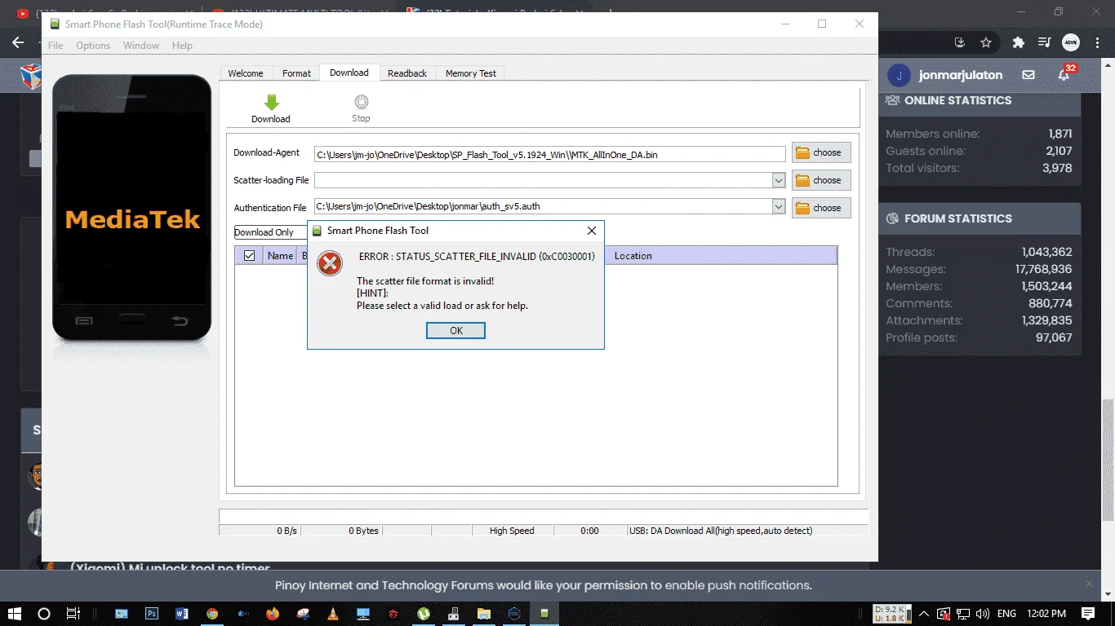The image size is (1115, 626).
Task: Open Photoshop from the taskbar
Action: [x=151, y=614]
